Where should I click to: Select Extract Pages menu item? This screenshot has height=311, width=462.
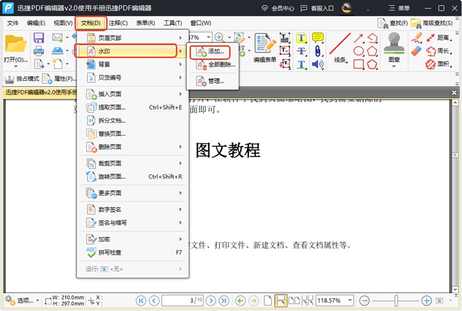pos(132,108)
